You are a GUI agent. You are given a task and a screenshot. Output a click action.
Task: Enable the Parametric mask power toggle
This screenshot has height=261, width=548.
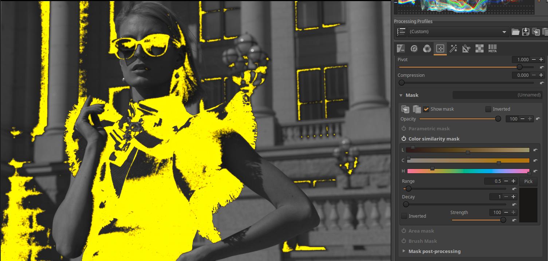pyautogui.click(x=404, y=128)
